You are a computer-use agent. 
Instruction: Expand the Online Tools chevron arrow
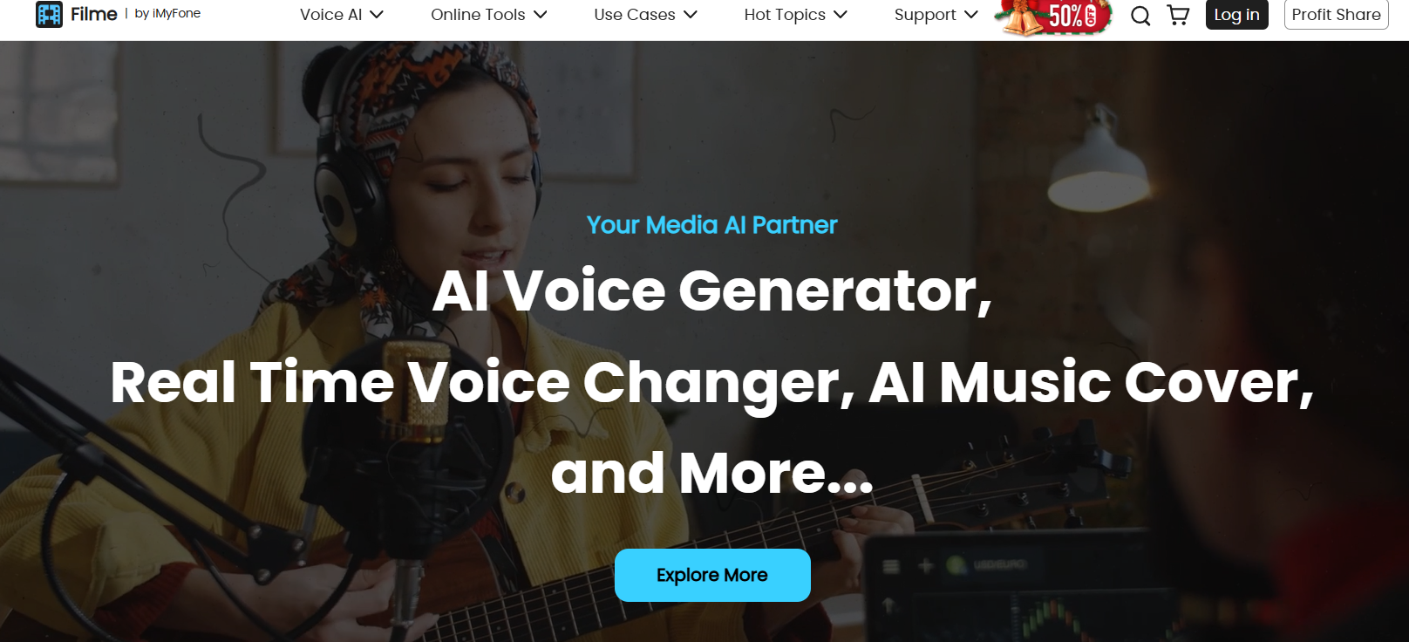(541, 15)
